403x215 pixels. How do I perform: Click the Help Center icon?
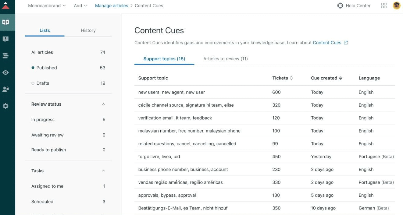[340, 5]
